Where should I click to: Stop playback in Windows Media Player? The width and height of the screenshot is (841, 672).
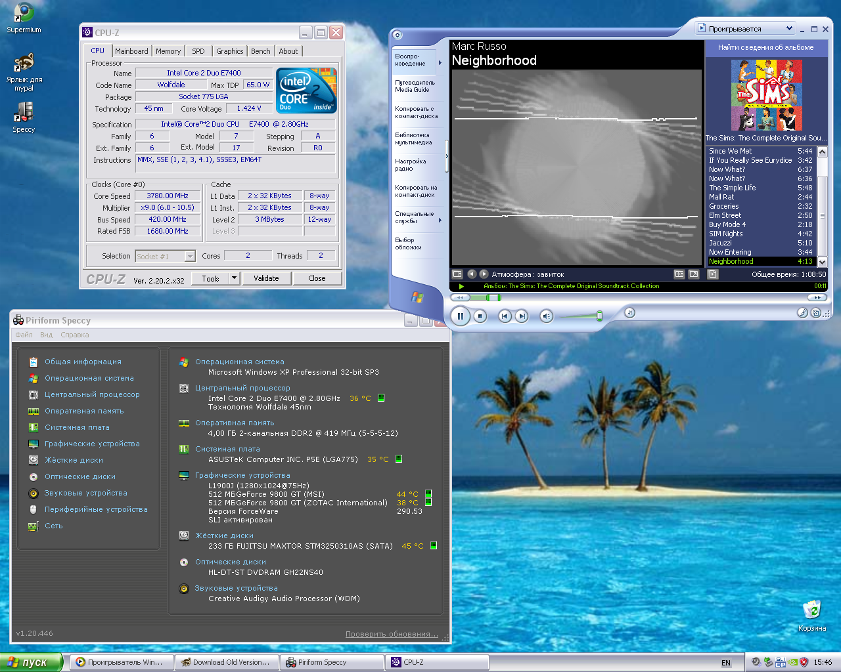coord(480,316)
